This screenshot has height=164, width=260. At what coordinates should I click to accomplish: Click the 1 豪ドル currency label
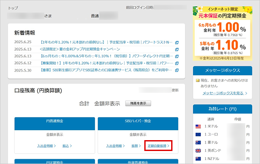click(x=211, y=142)
